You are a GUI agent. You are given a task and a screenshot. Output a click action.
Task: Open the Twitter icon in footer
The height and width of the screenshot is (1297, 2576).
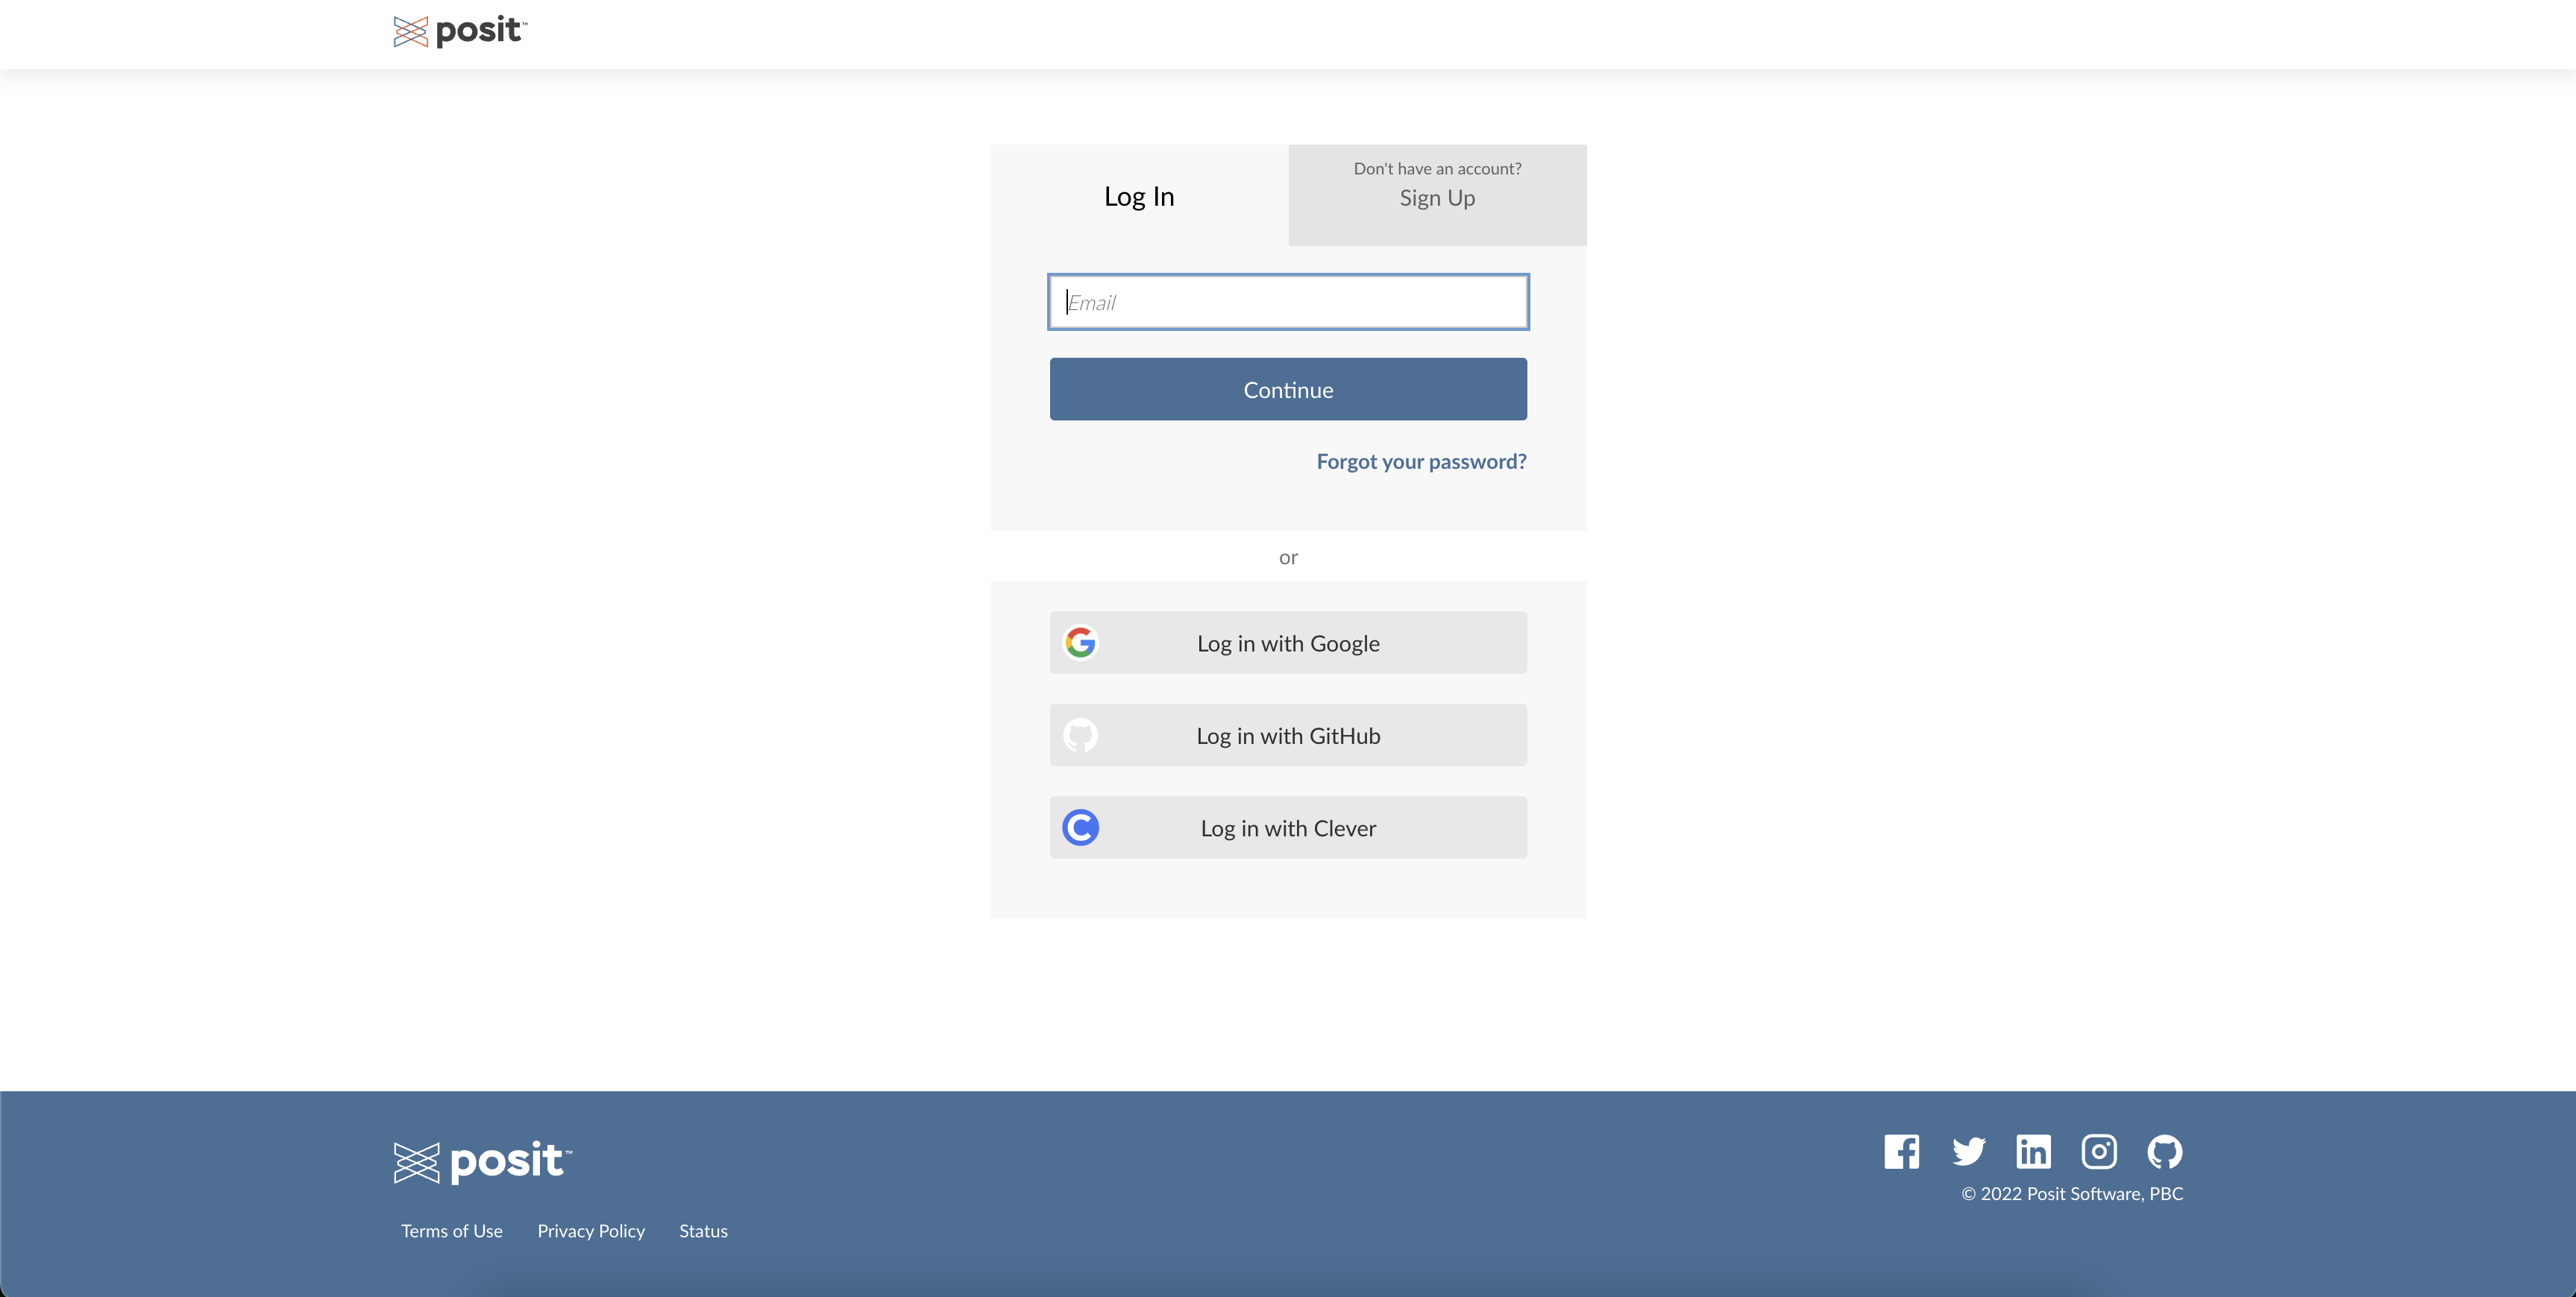click(x=1968, y=1151)
